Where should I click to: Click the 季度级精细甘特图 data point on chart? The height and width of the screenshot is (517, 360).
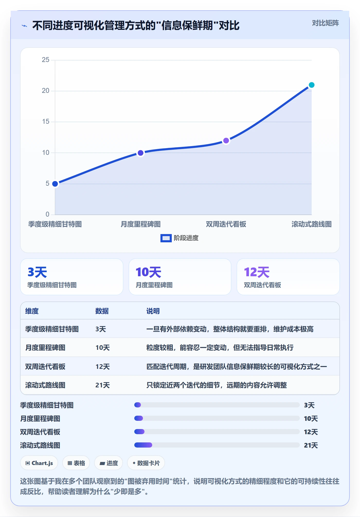pos(55,184)
